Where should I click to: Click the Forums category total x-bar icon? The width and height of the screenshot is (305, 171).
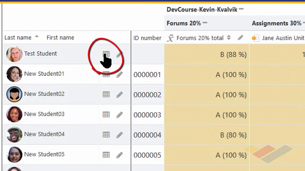[170, 38]
